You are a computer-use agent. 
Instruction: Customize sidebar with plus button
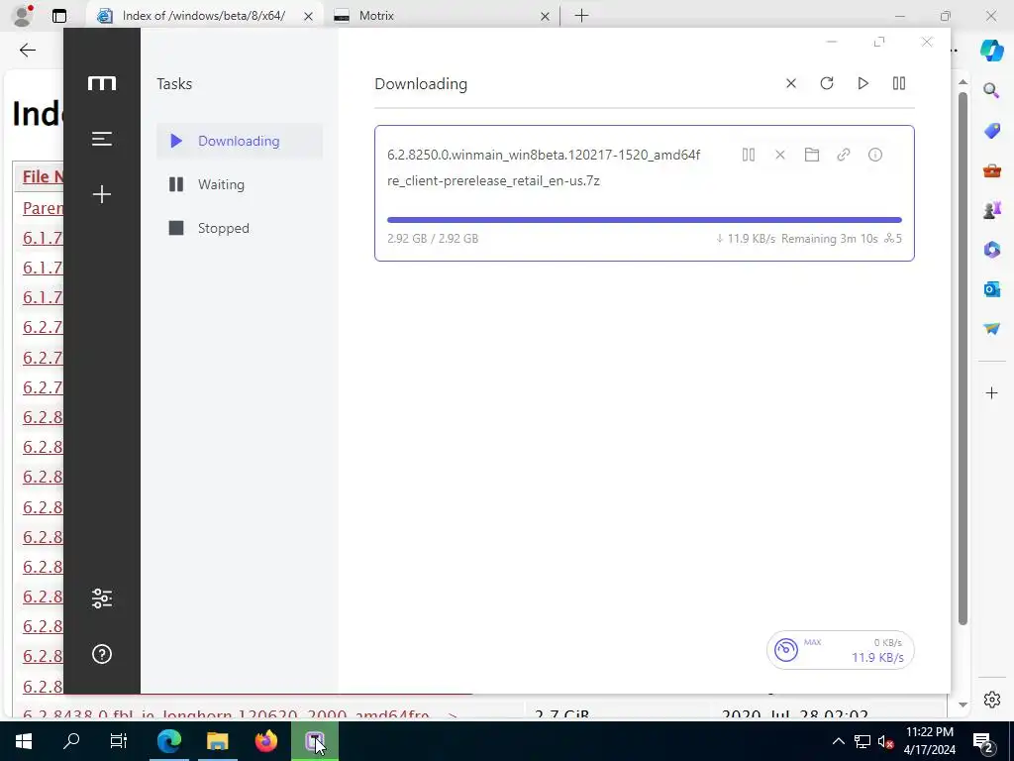(x=991, y=392)
